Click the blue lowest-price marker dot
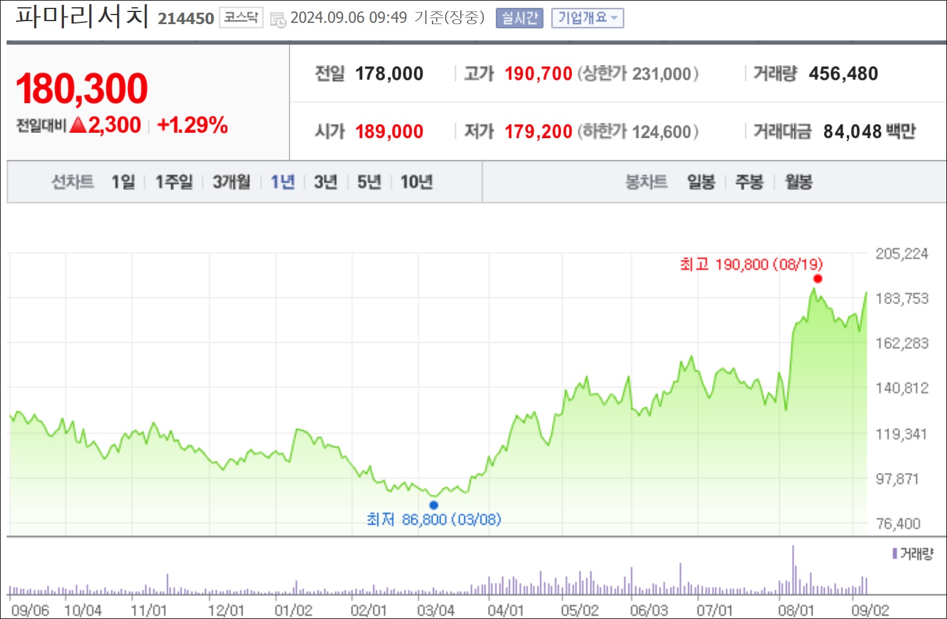This screenshot has height=619, width=947. (434, 505)
